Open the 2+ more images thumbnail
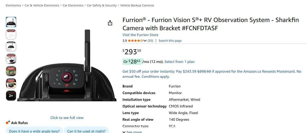 (11, 96)
